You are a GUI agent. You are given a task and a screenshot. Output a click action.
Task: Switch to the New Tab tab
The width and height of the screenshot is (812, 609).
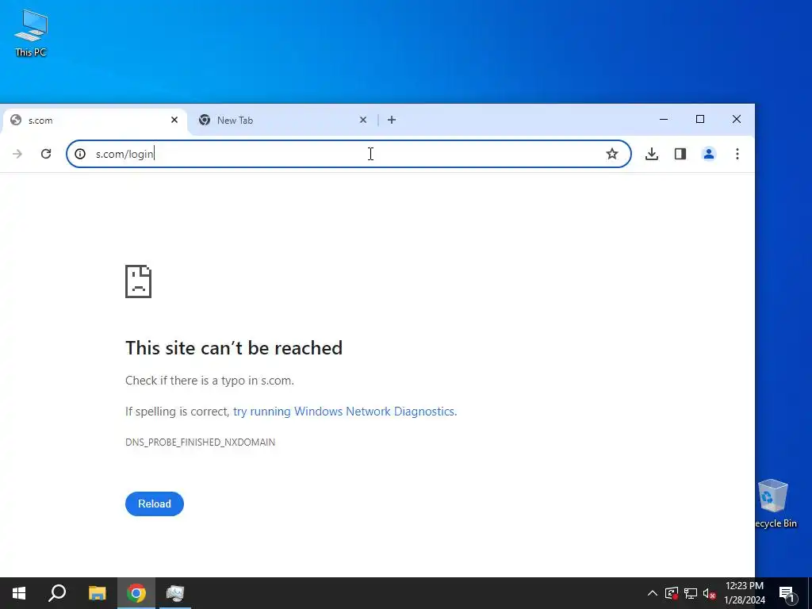(283, 121)
